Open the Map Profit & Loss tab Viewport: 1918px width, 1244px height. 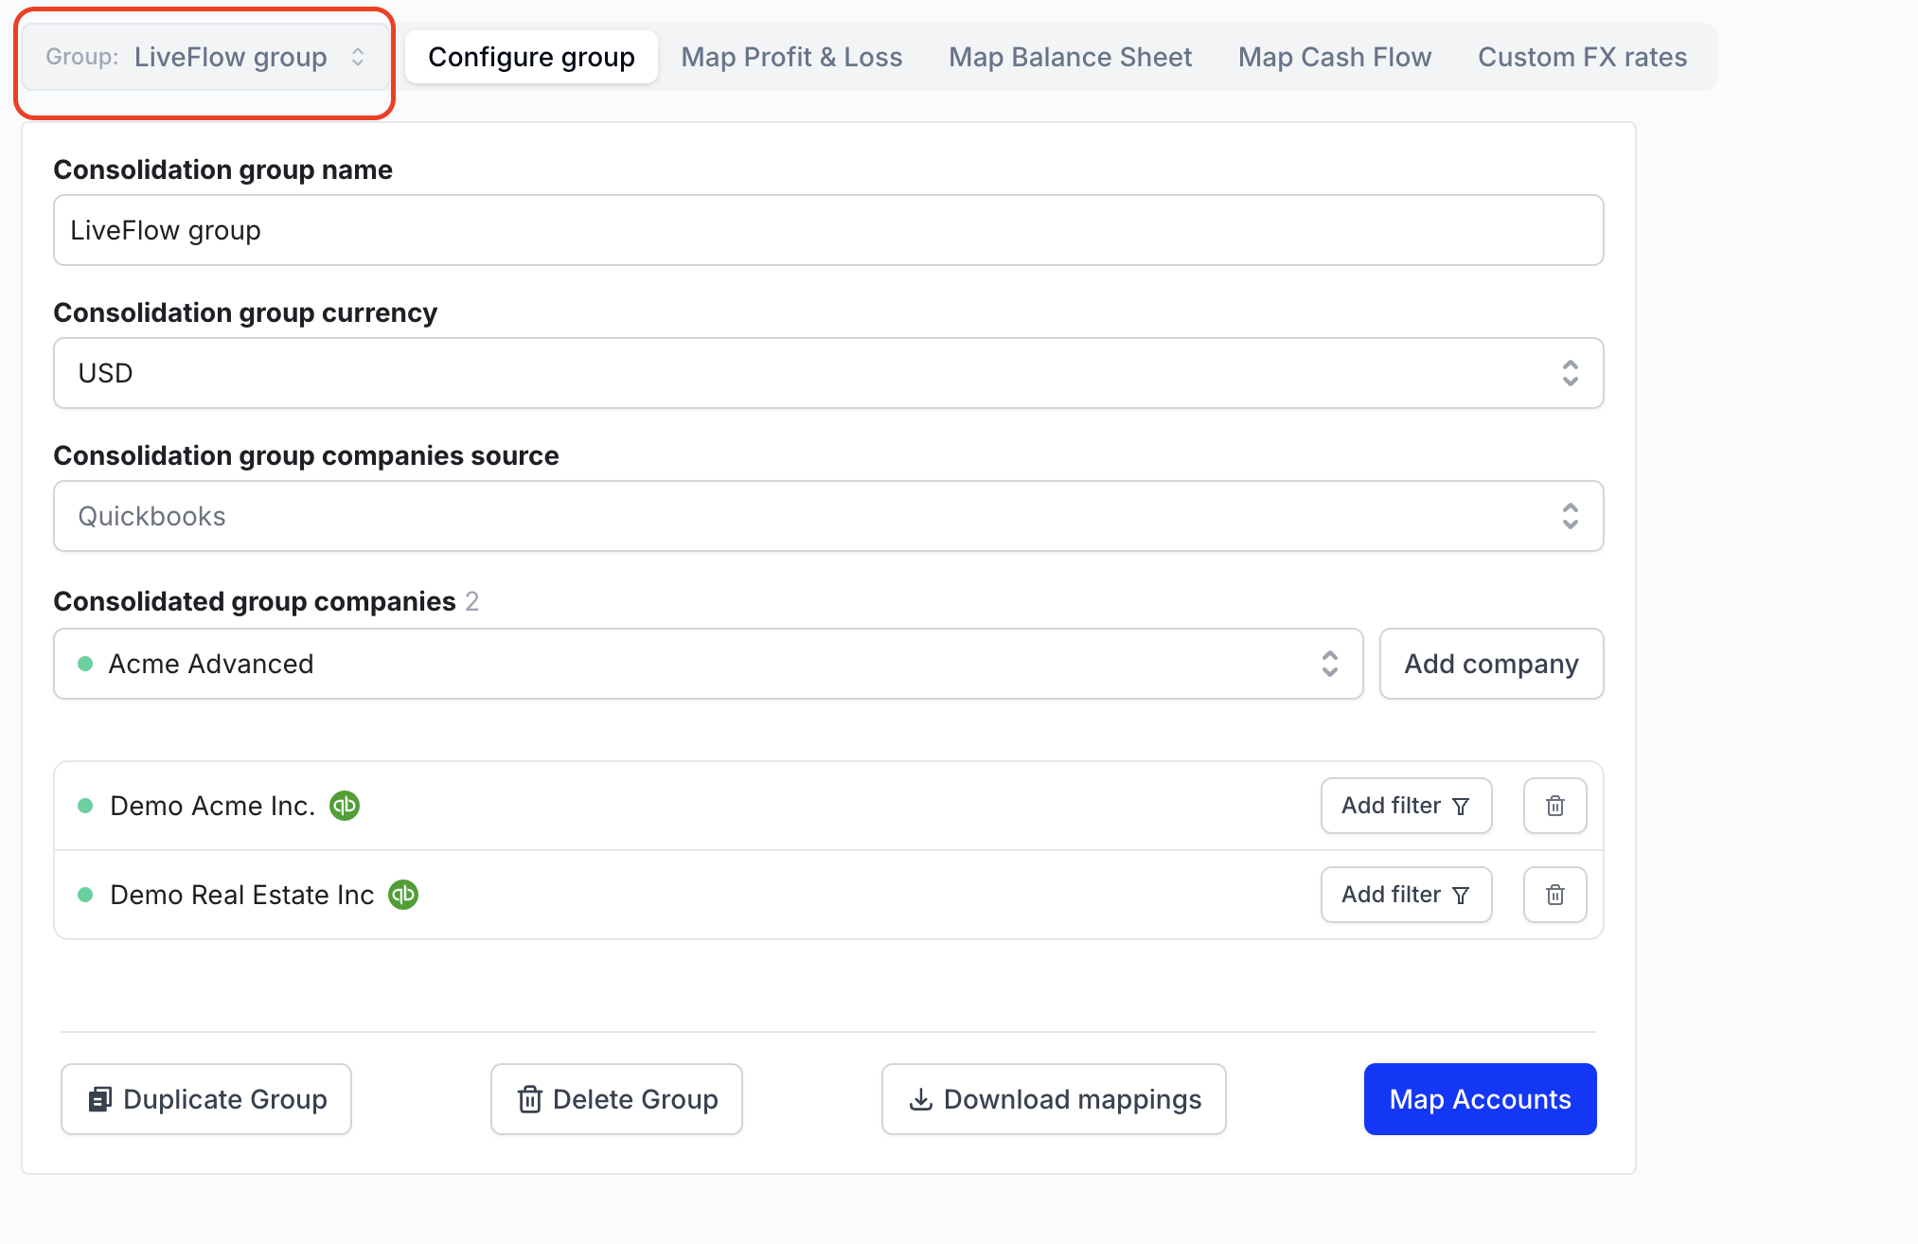(791, 57)
